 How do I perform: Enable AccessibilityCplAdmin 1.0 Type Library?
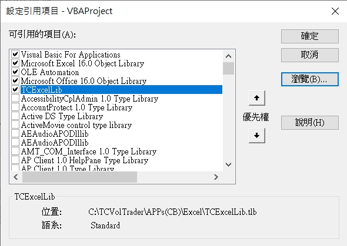point(15,98)
